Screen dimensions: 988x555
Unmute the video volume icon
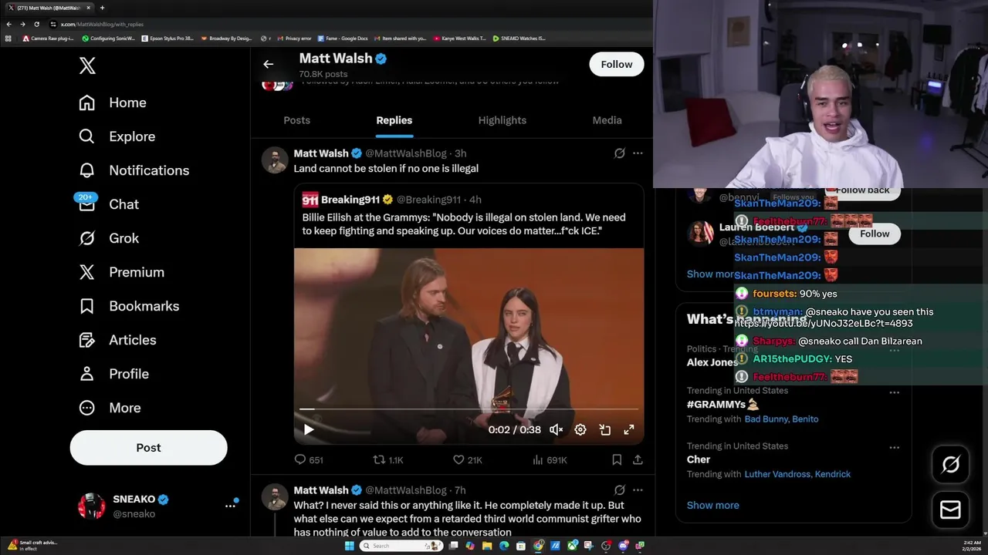(x=556, y=429)
